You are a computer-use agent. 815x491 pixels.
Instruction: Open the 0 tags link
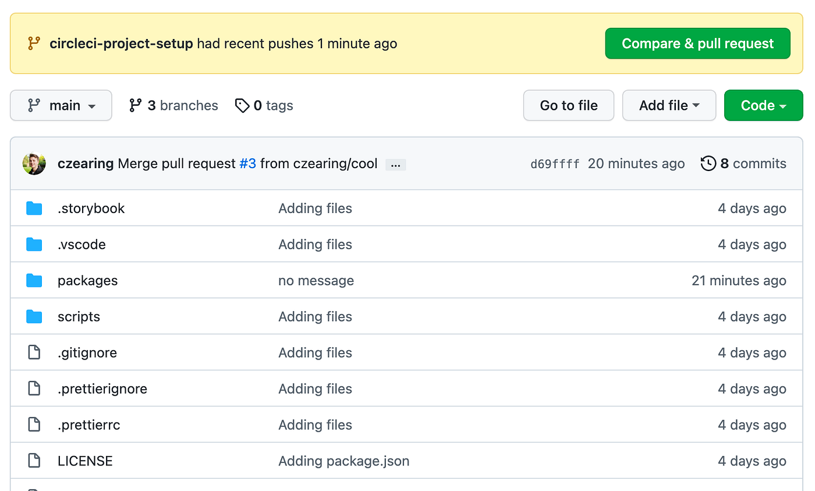coord(264,105)
